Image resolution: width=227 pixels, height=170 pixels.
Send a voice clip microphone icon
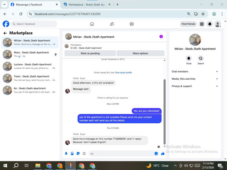pyautogui.click(x=66, y=154)
